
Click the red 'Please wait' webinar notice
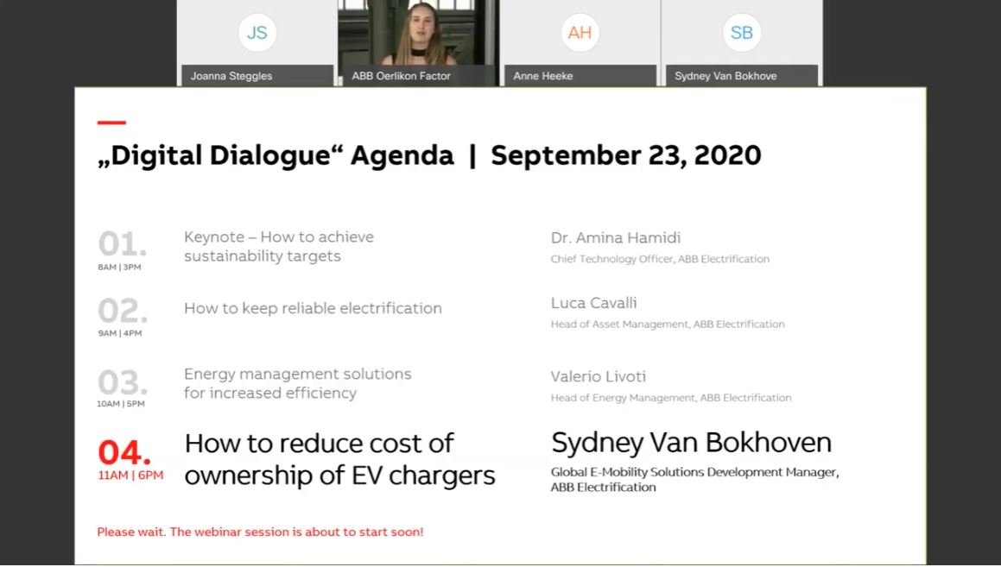click(260, 532)
